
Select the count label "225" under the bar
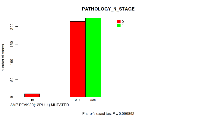point(93,100)
